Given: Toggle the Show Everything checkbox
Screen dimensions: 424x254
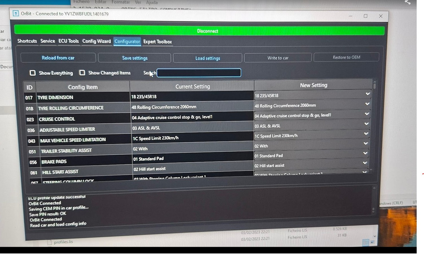Looking at the screenshot, I should tap(32, 73).
